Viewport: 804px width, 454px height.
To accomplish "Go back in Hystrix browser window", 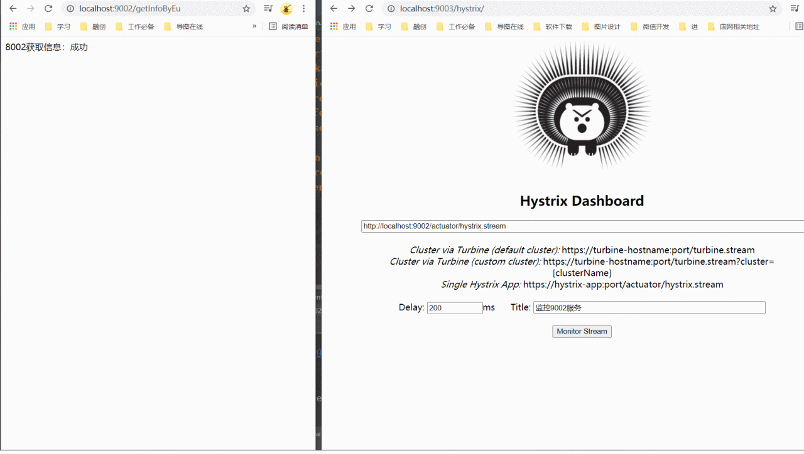I will [x=334, y=9].
